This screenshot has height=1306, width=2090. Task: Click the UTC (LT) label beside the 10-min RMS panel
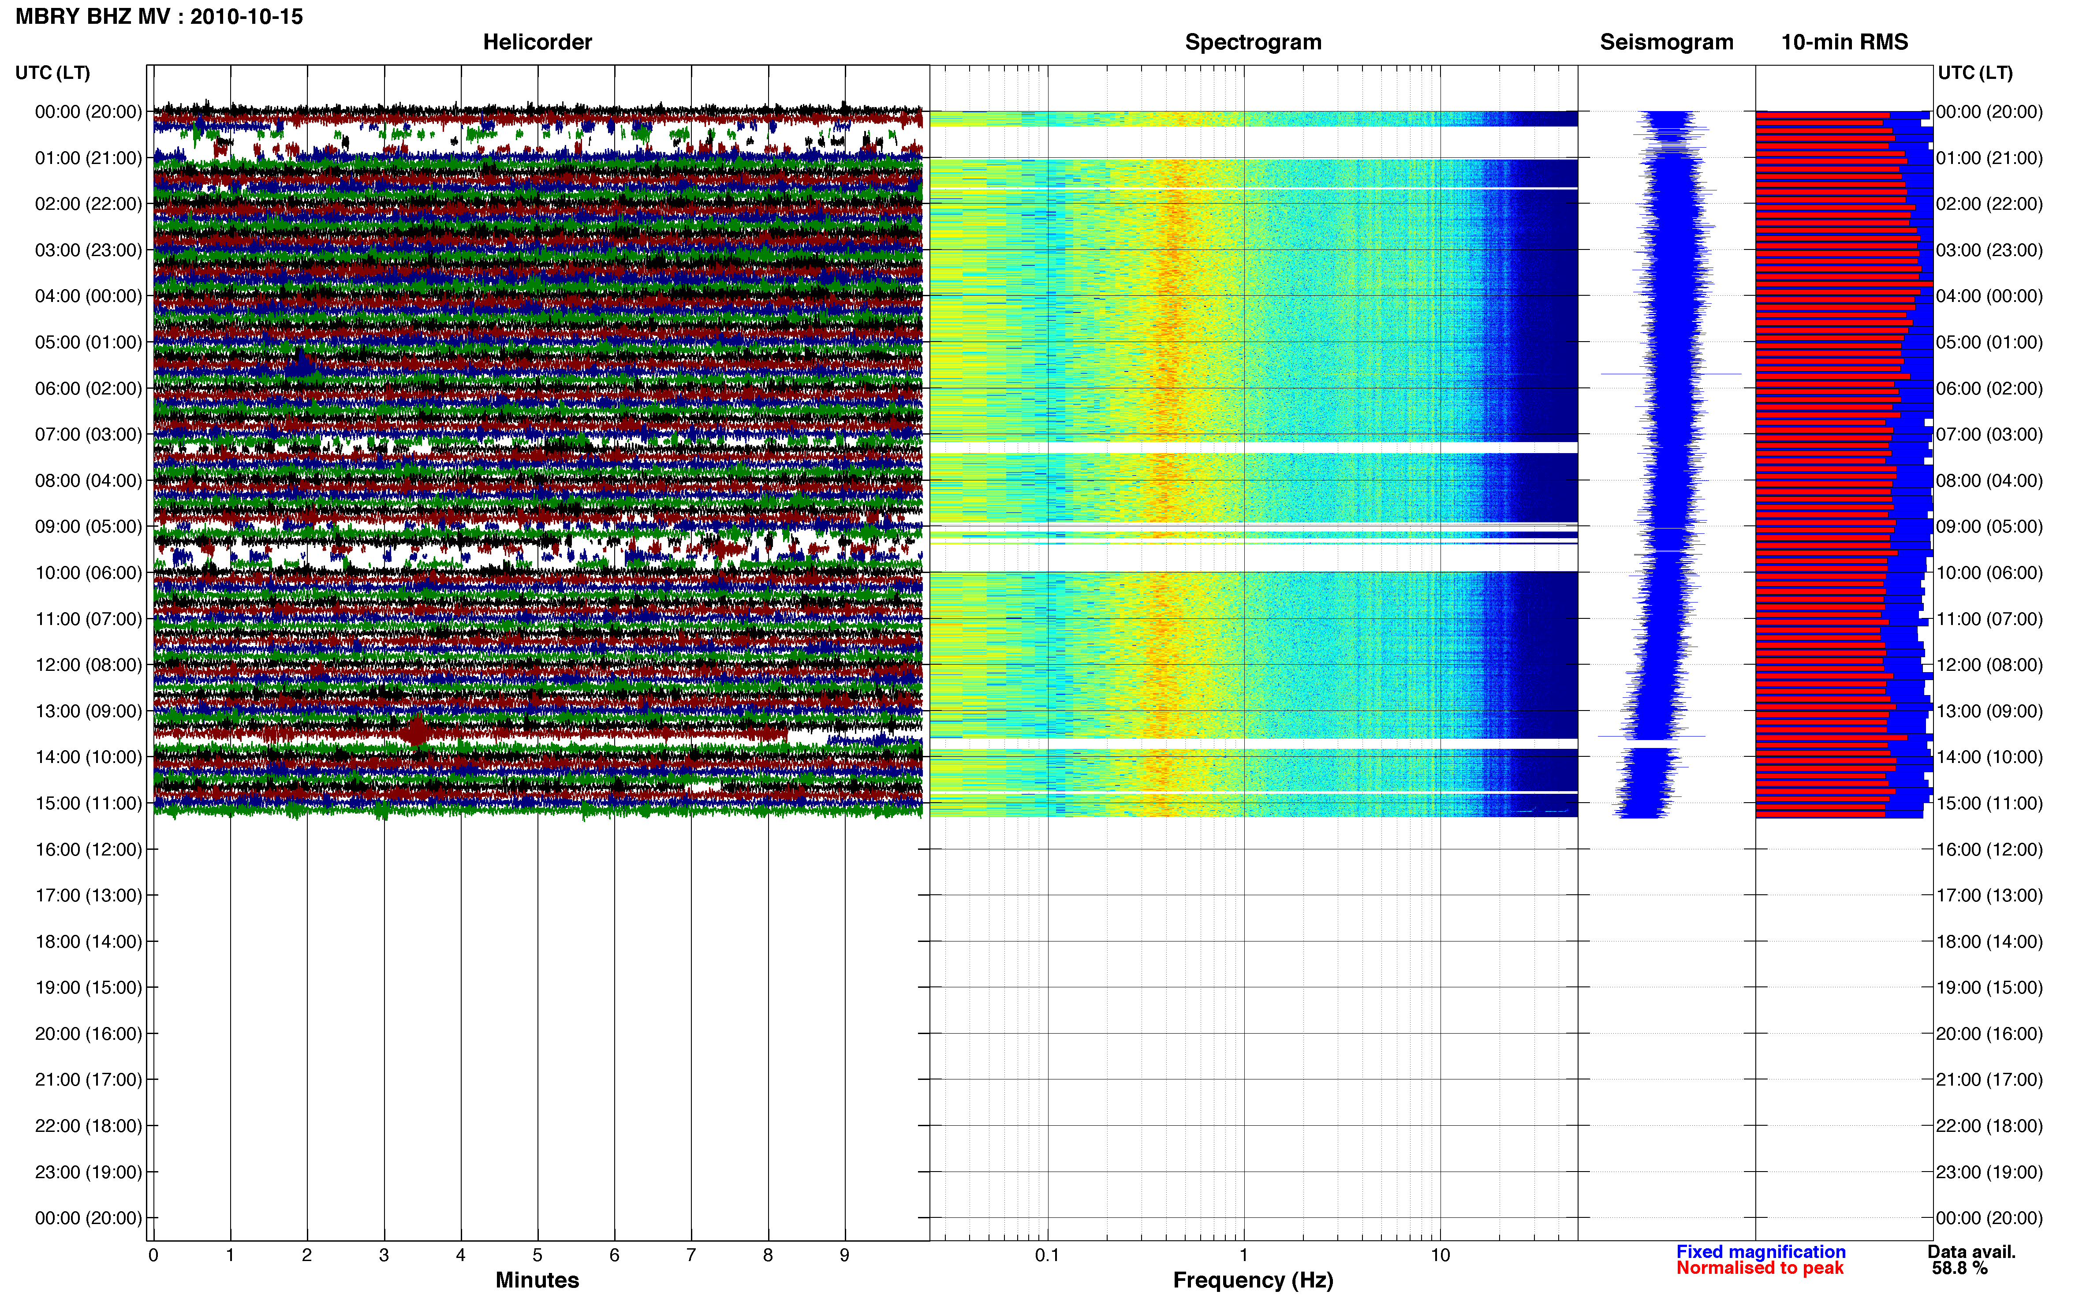(1975, 73)
